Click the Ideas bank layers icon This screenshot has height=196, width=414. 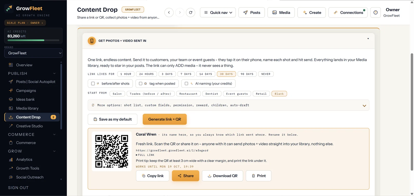[x=11, y=99]
